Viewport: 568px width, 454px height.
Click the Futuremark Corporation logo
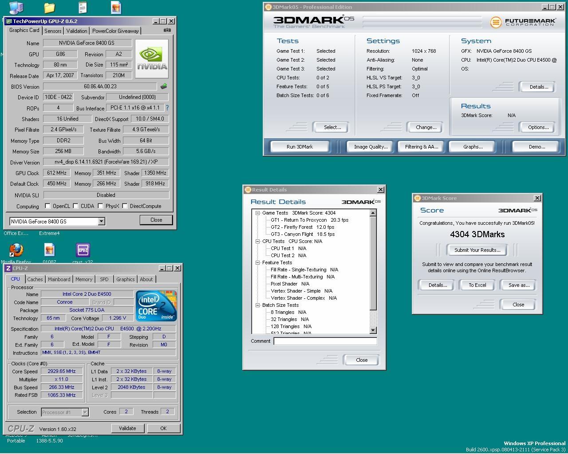[523, 22]
